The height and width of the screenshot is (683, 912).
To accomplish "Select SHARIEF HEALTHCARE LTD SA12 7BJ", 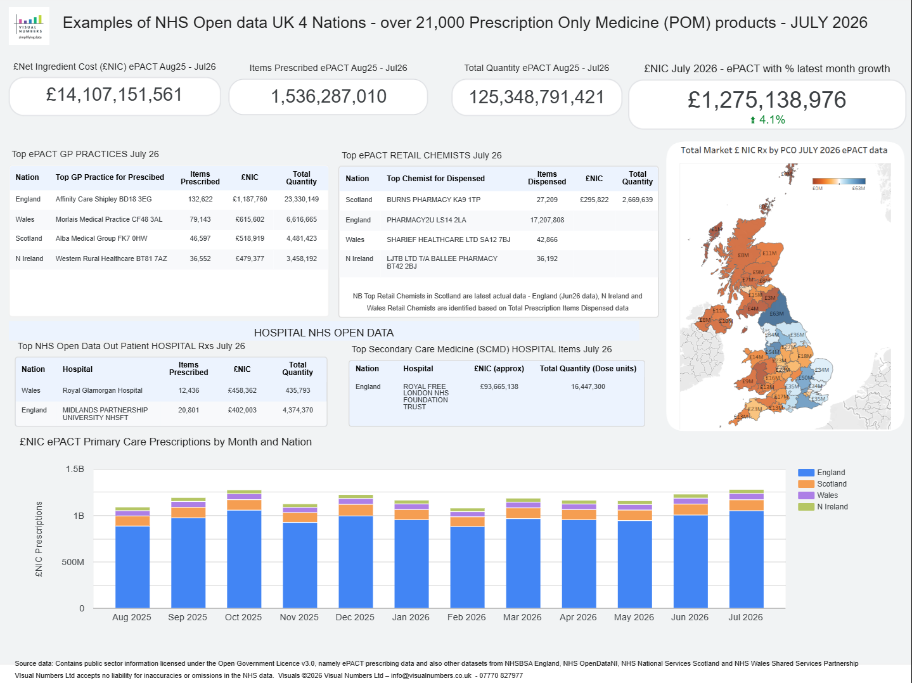I will coord(498,239).
